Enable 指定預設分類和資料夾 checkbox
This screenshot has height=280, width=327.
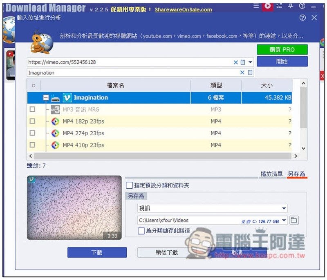pyautogui.click(x=129, y=185)
